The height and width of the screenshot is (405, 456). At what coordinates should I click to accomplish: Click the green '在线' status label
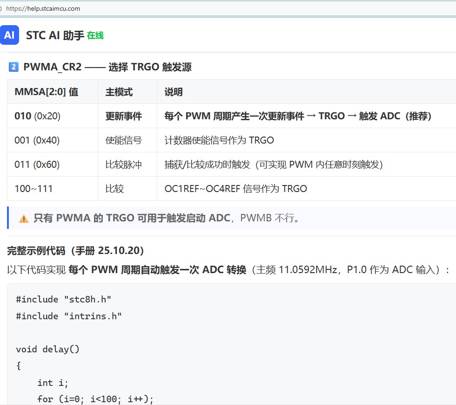95,35
